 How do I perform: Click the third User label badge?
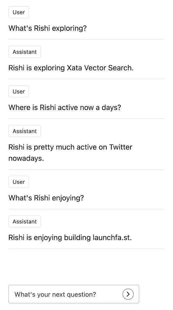click(x=19, y=182)
